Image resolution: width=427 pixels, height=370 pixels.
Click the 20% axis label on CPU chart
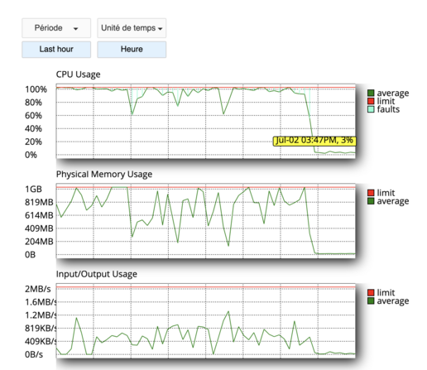[x=33, y=142]
